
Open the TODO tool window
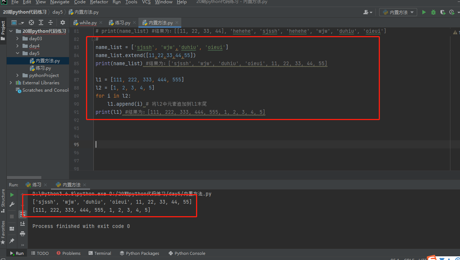[40, 253]
